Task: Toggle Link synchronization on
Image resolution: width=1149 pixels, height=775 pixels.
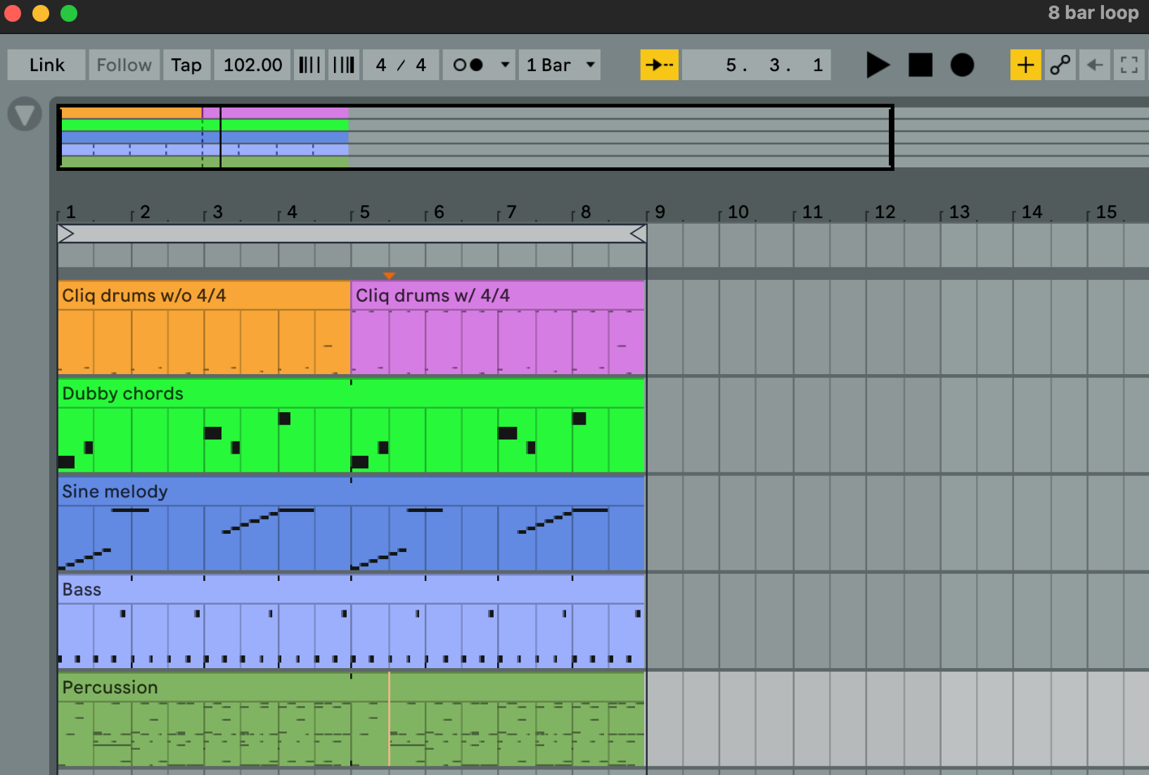Action: [45, 65]
